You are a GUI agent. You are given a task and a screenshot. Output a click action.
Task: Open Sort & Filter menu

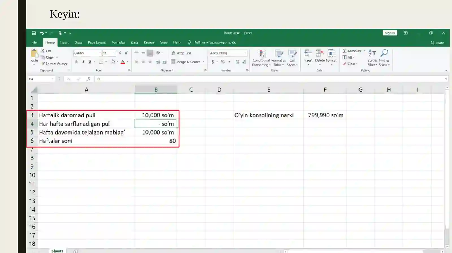coord(372,58)
